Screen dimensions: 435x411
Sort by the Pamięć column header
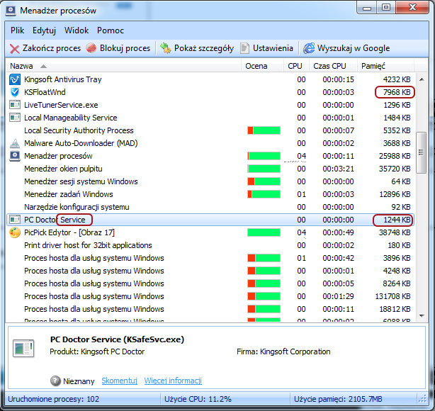385,66
